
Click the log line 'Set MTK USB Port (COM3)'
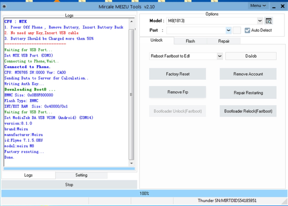tap(29, 56)
